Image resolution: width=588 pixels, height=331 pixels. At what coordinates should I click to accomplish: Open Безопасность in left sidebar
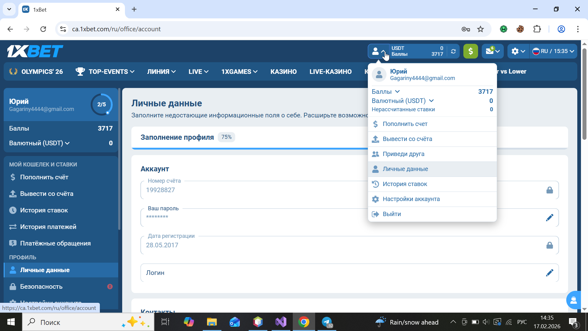click(x=41, y=287)
